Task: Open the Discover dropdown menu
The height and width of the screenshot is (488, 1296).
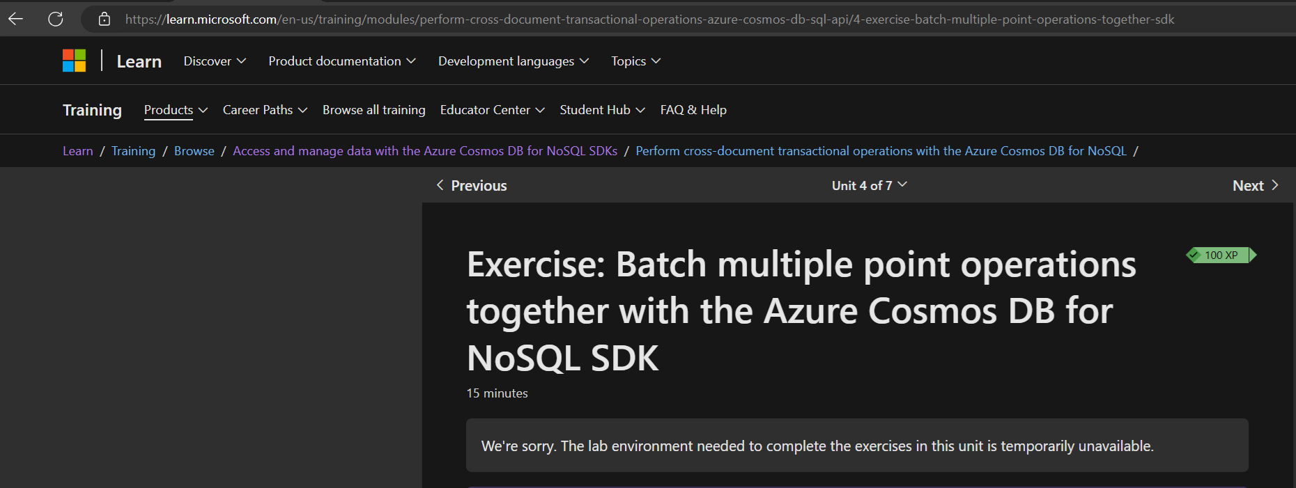Action: pyautogui.click(x=215, y=61)
